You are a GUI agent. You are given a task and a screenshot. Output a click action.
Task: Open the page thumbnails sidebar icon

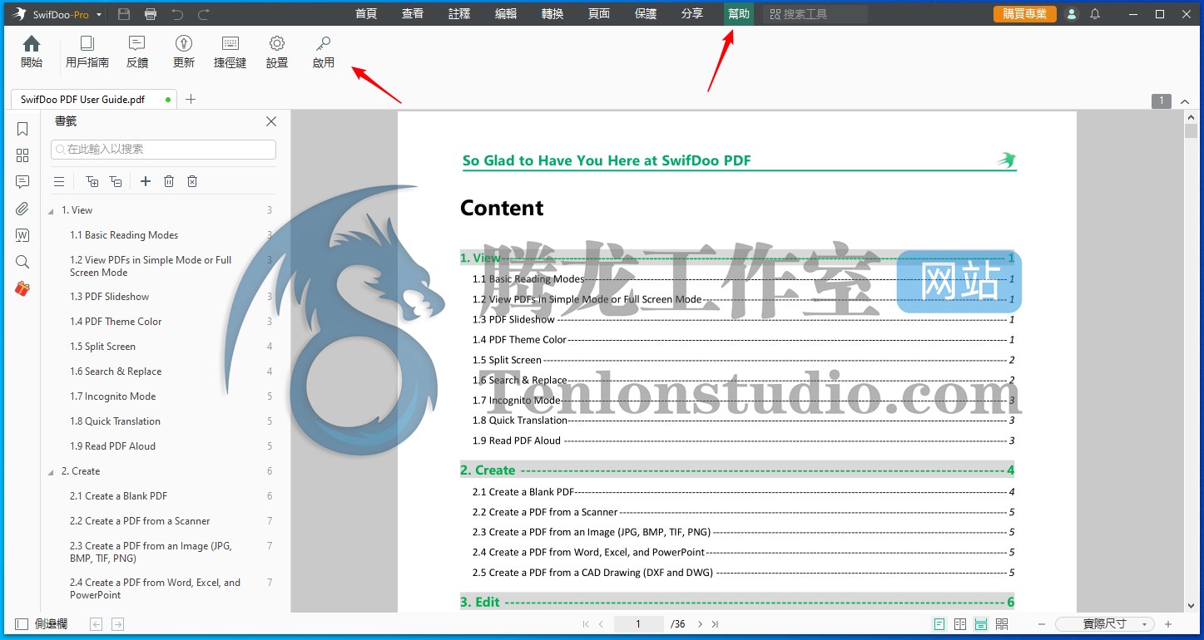pos(22,155)
